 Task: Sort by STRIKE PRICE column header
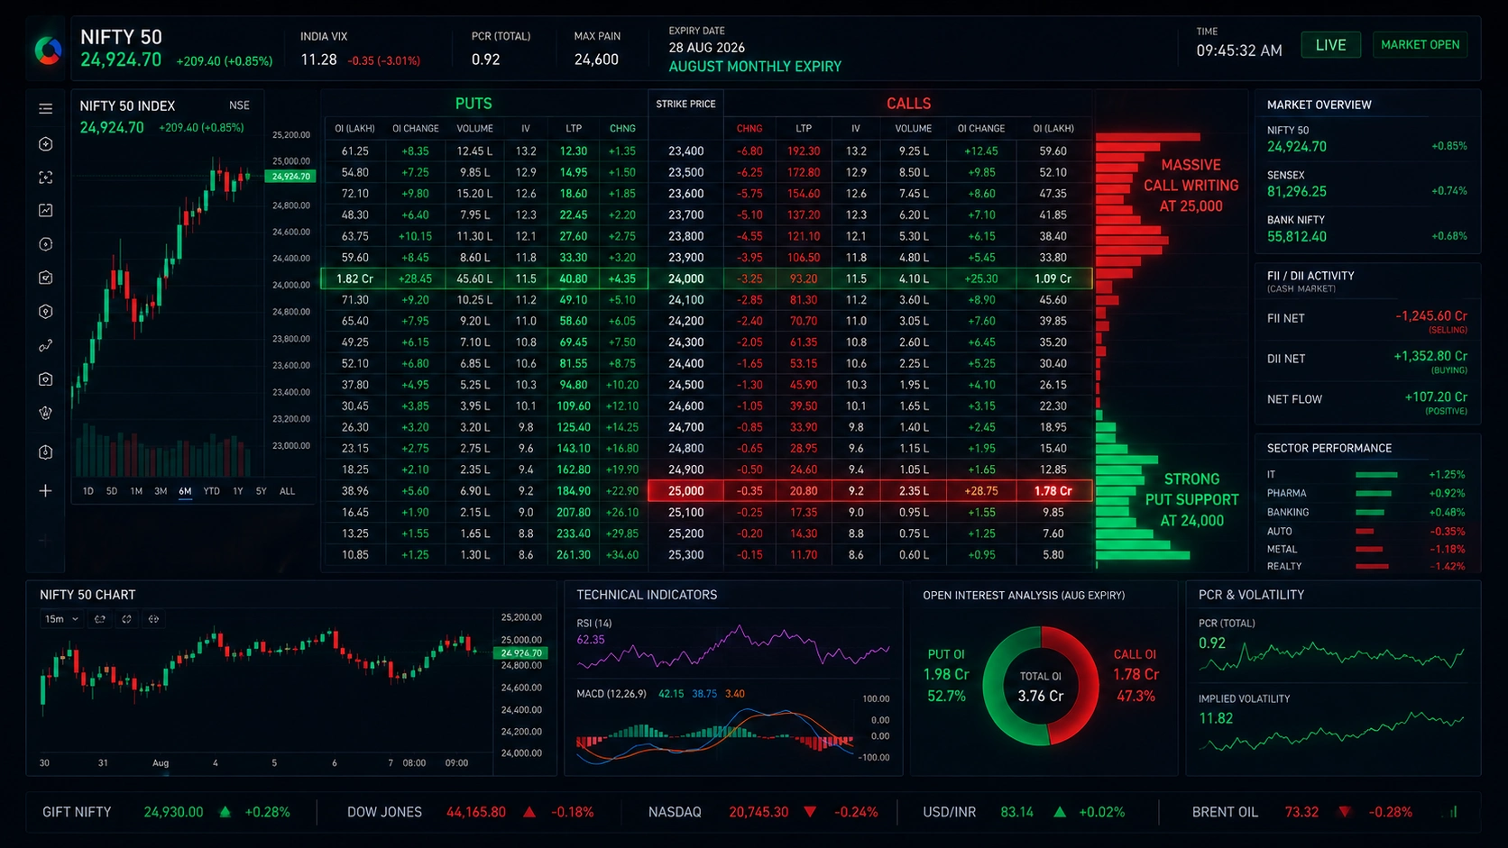685,104
